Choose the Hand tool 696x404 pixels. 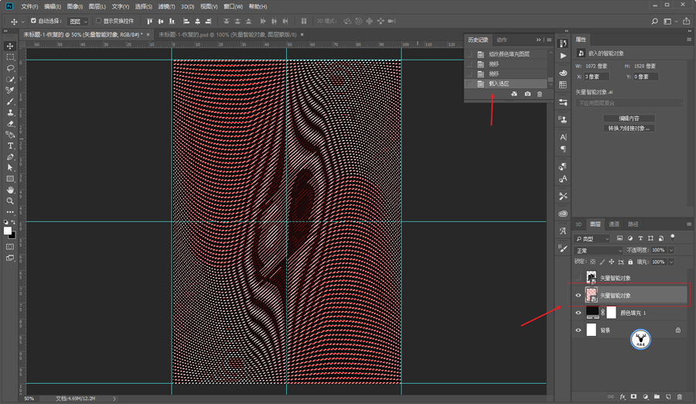(10, 190)
